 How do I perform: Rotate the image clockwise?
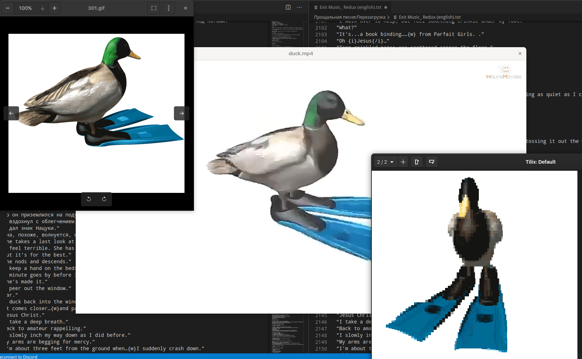104,199
